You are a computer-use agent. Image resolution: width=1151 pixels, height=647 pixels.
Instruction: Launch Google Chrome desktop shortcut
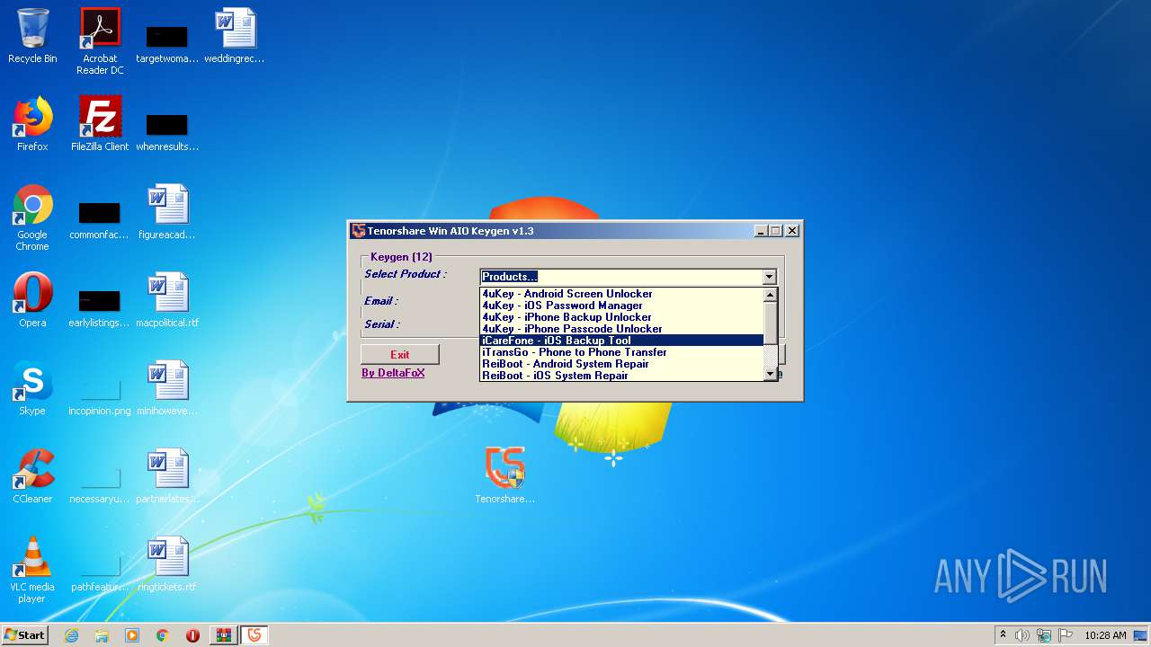point(32,217)
